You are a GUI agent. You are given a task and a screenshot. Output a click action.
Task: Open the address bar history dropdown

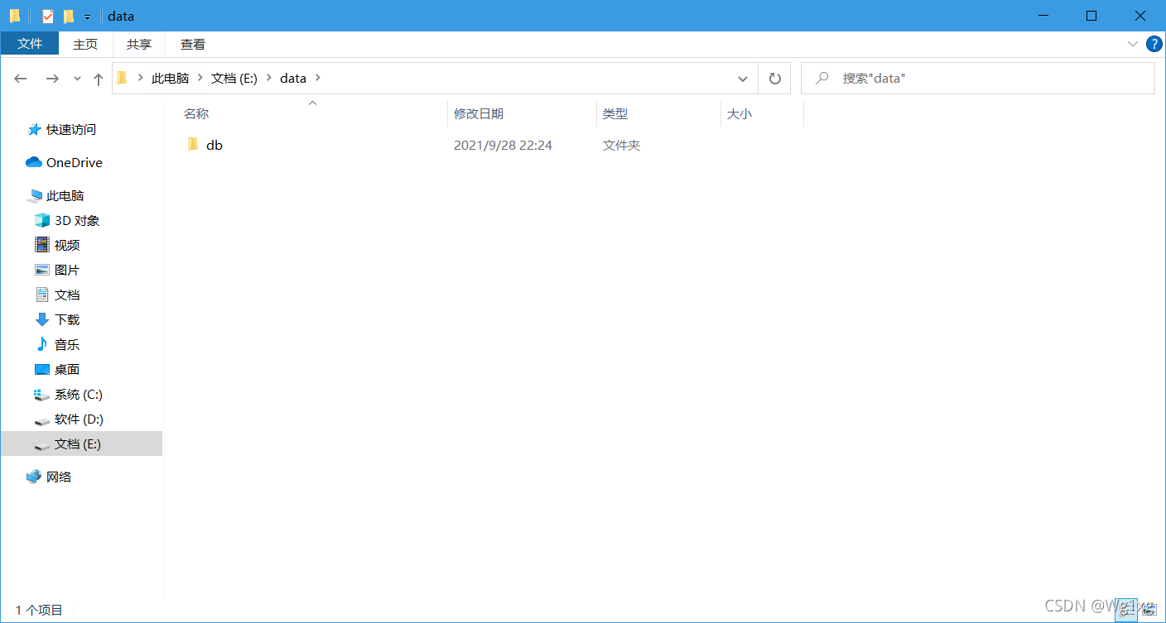click(x=743, y=78)
